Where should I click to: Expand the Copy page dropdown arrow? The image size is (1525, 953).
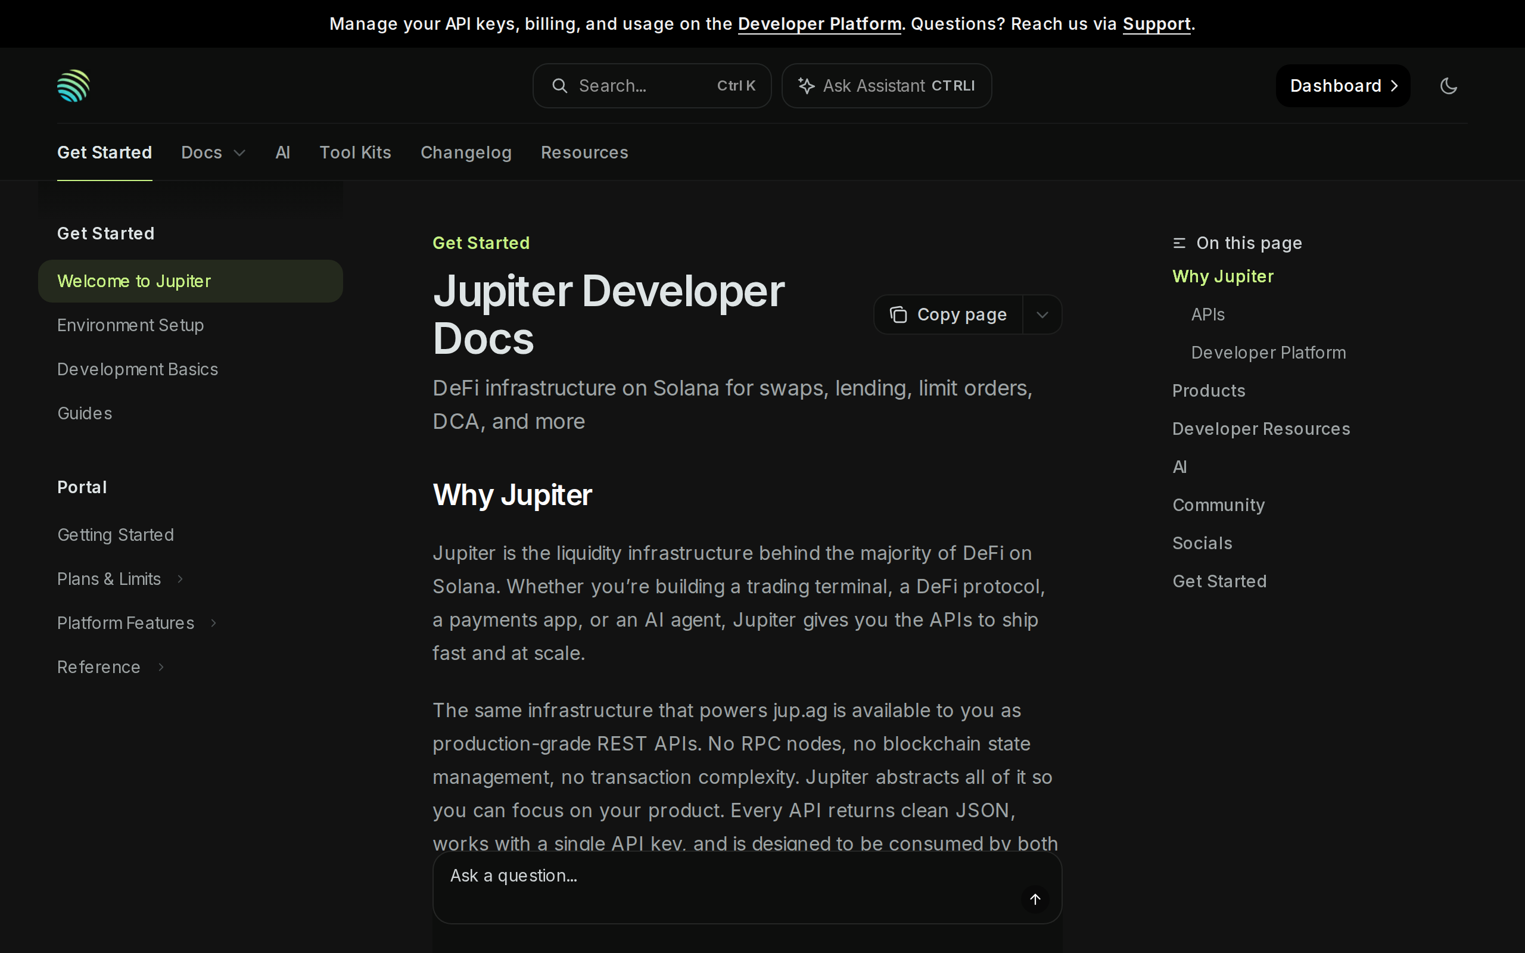tap(1042, 314)
